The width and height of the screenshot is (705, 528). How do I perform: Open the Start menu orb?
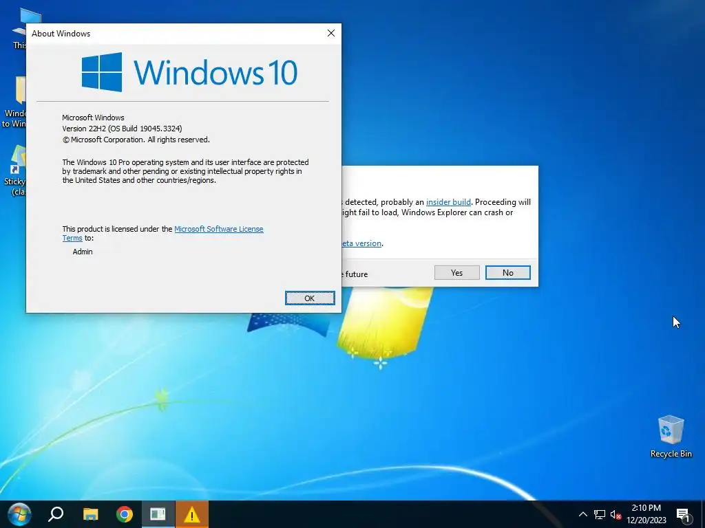coord(19,514)
